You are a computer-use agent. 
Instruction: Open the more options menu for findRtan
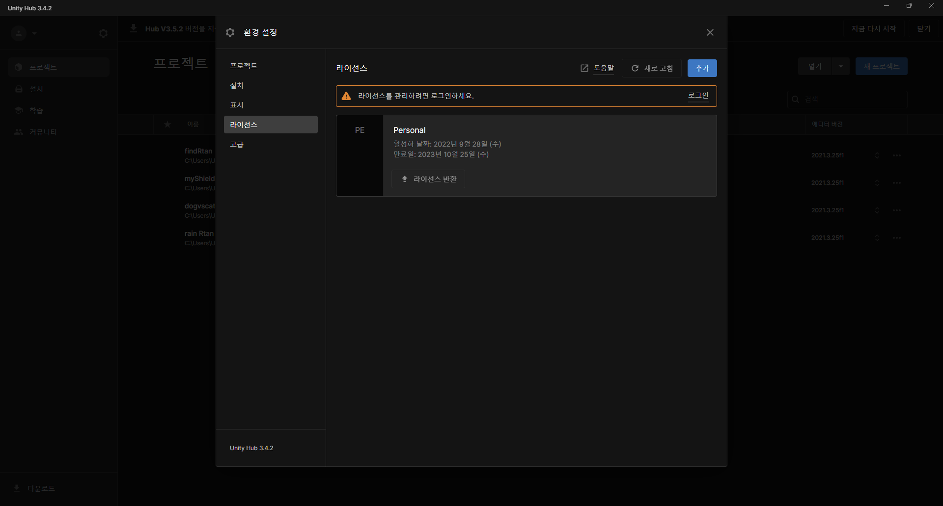coord(897,155)
